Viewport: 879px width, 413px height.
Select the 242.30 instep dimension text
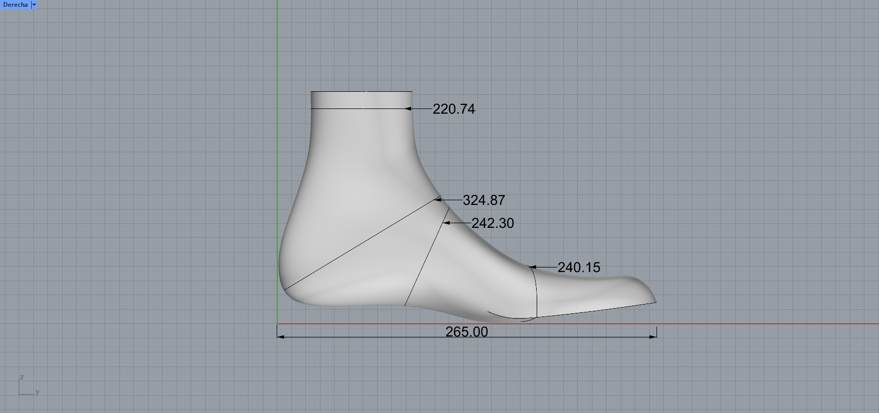tap(493, 223)
